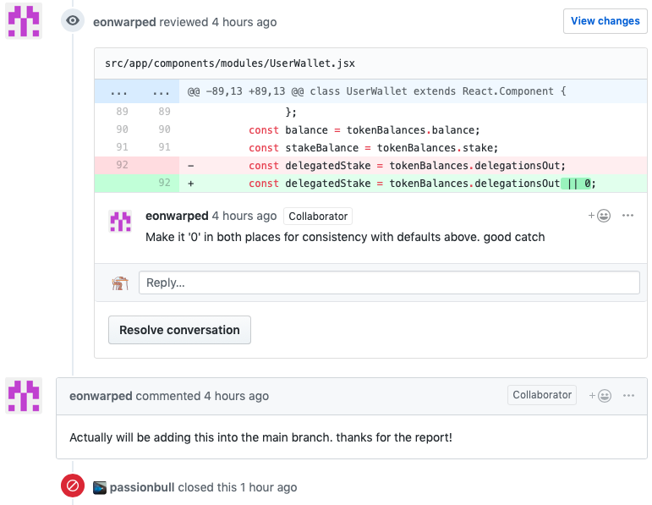Click into the Reply text field
Screen dimensions: 652x505
[389, 283]
